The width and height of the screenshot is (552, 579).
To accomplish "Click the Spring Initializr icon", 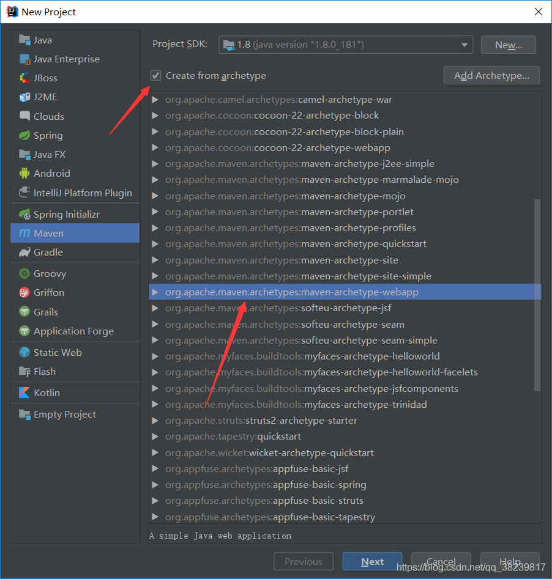I will click(24, 214).
